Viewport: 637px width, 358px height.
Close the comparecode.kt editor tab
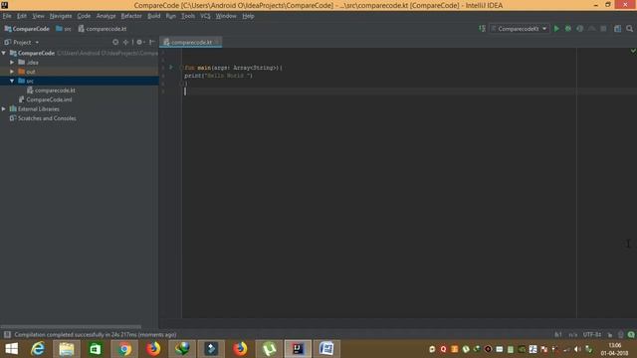(217, 42)
